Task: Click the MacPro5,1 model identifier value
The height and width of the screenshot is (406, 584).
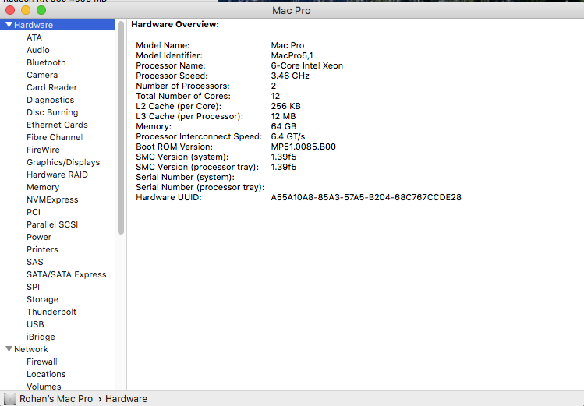Action: (292, 55)
